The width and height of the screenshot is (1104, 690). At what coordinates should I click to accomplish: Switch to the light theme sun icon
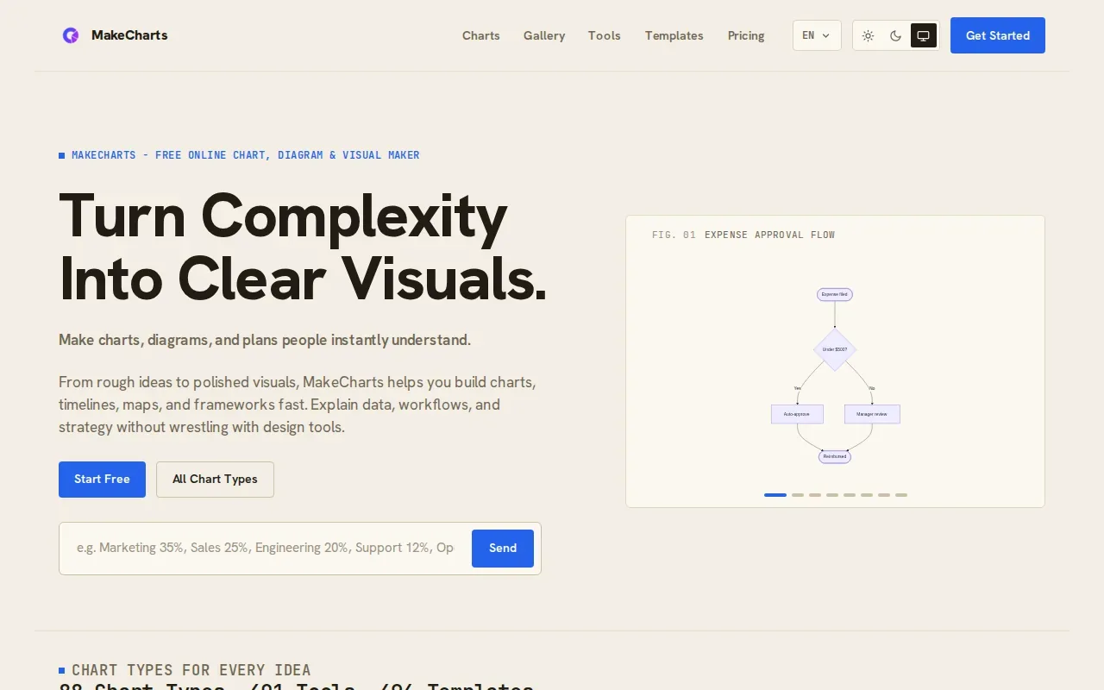pyautogui.click(x=868, y=35)
